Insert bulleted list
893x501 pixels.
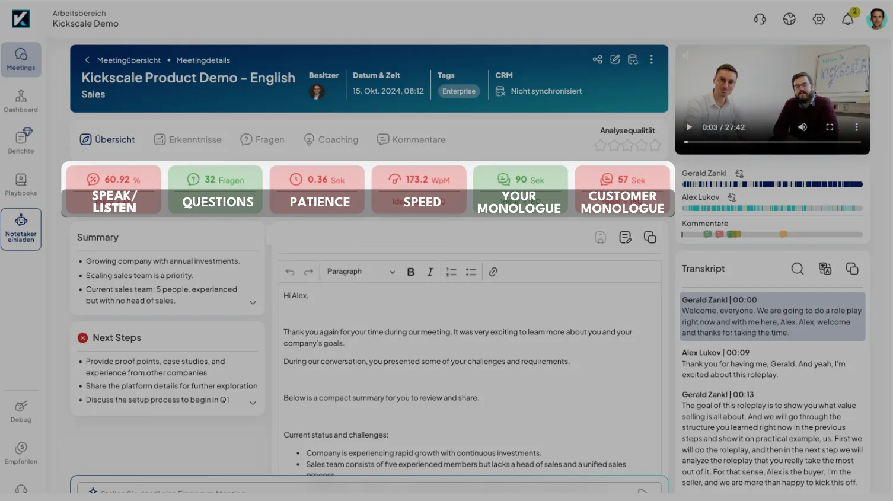[x=471, y=272]
